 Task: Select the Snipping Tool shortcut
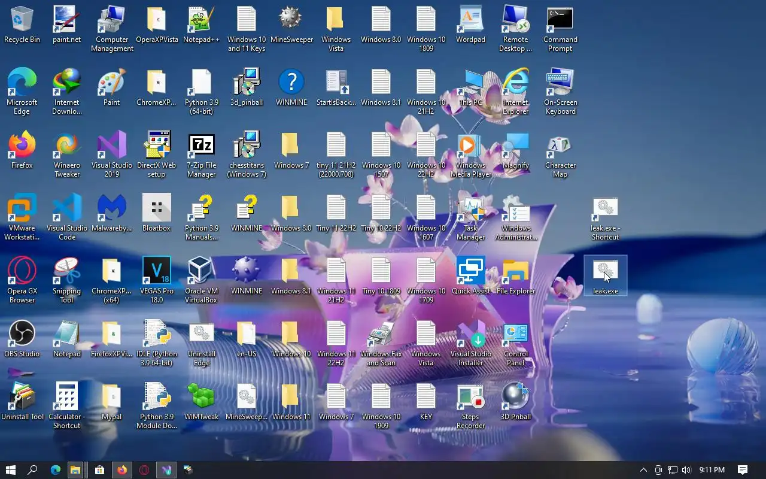tap(67, 281)
